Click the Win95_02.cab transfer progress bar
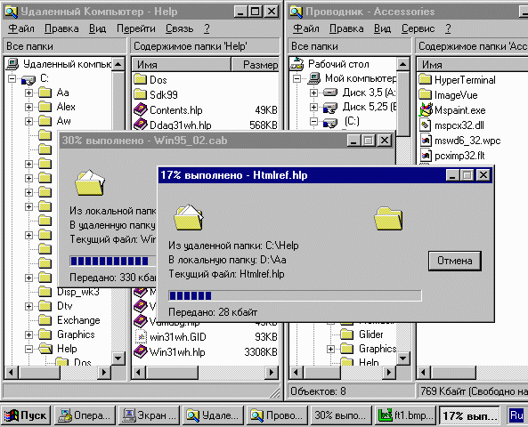This screenshot has width=528, height=427. 113,261
